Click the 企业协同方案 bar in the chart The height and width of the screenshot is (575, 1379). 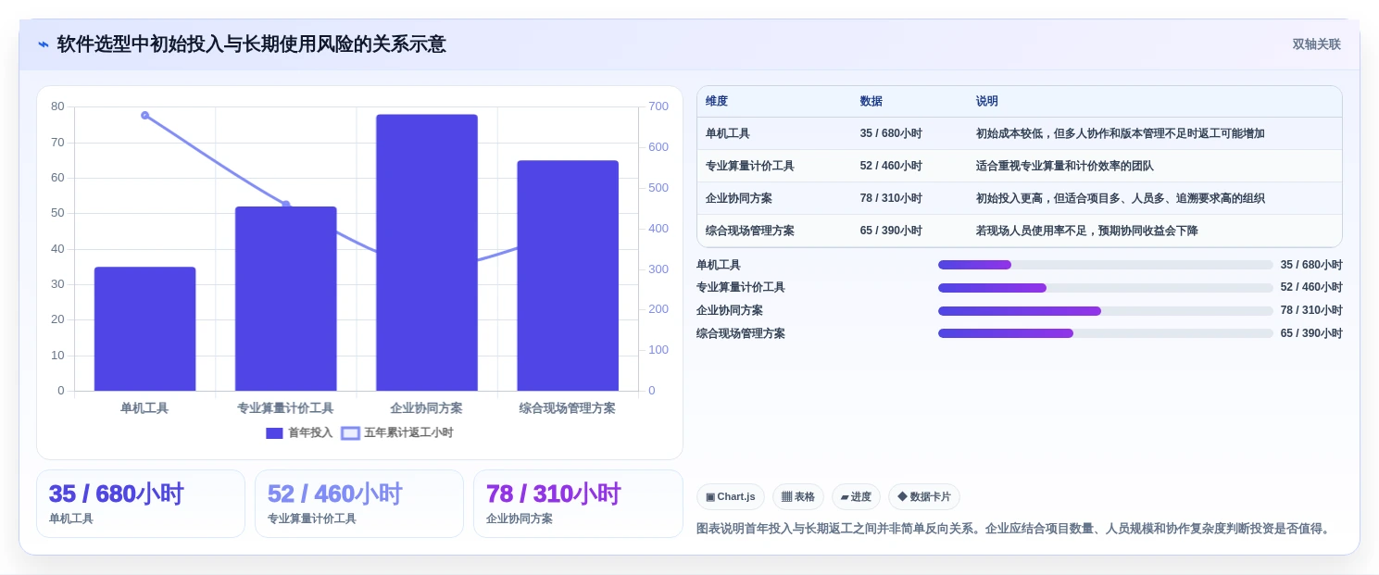point(427,253)
